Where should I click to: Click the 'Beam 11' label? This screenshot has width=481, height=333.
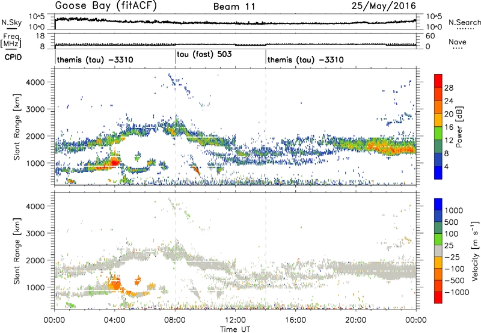(x=234, y=7)
